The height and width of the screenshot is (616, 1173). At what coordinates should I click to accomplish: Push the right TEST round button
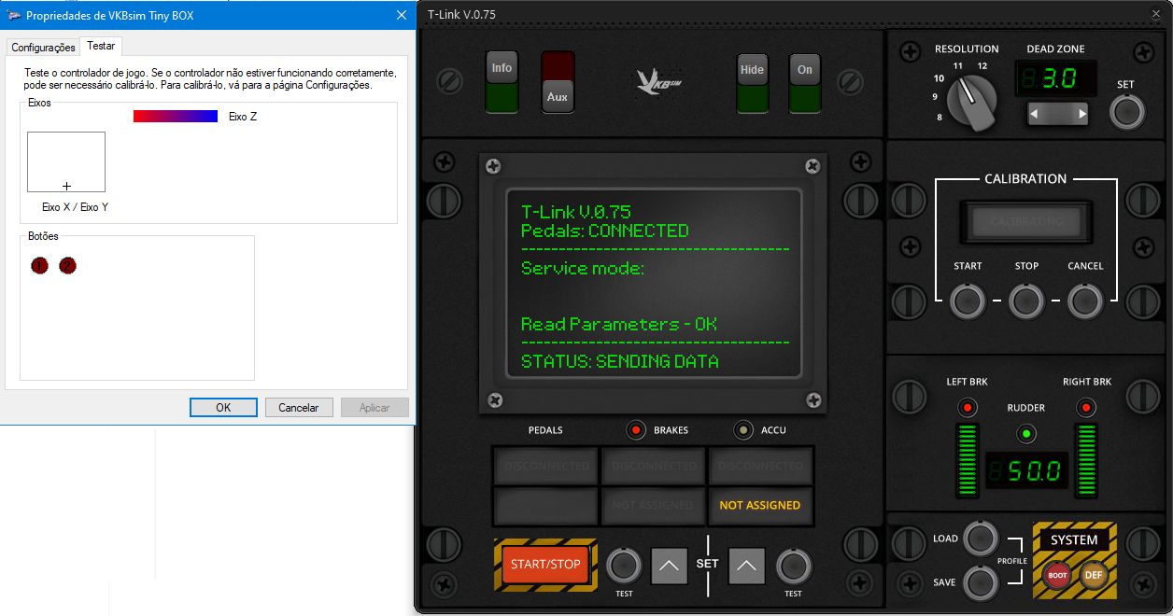(x=793, y=566)
